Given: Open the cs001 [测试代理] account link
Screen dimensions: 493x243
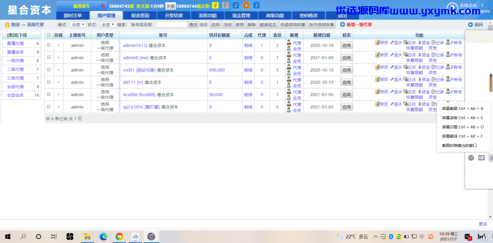Looking at the screenshot, I should pyautogui.click(x=139, y=70).
